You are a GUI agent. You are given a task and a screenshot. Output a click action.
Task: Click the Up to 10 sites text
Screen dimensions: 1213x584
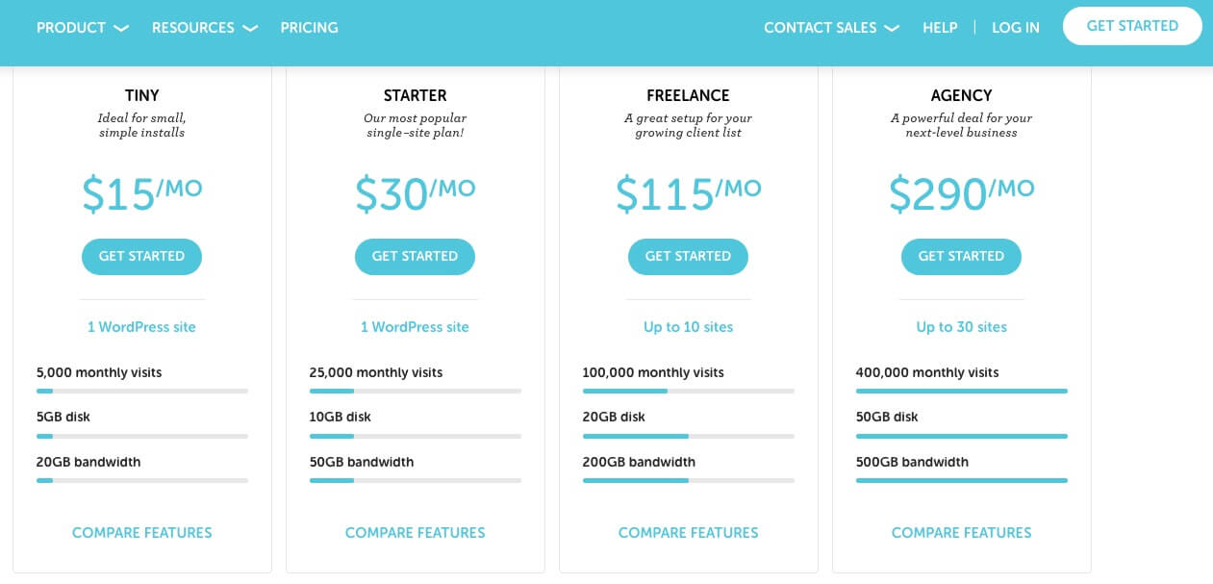click(688, 327)
